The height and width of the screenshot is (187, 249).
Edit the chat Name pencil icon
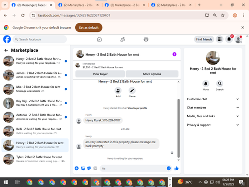pos(132,91)
